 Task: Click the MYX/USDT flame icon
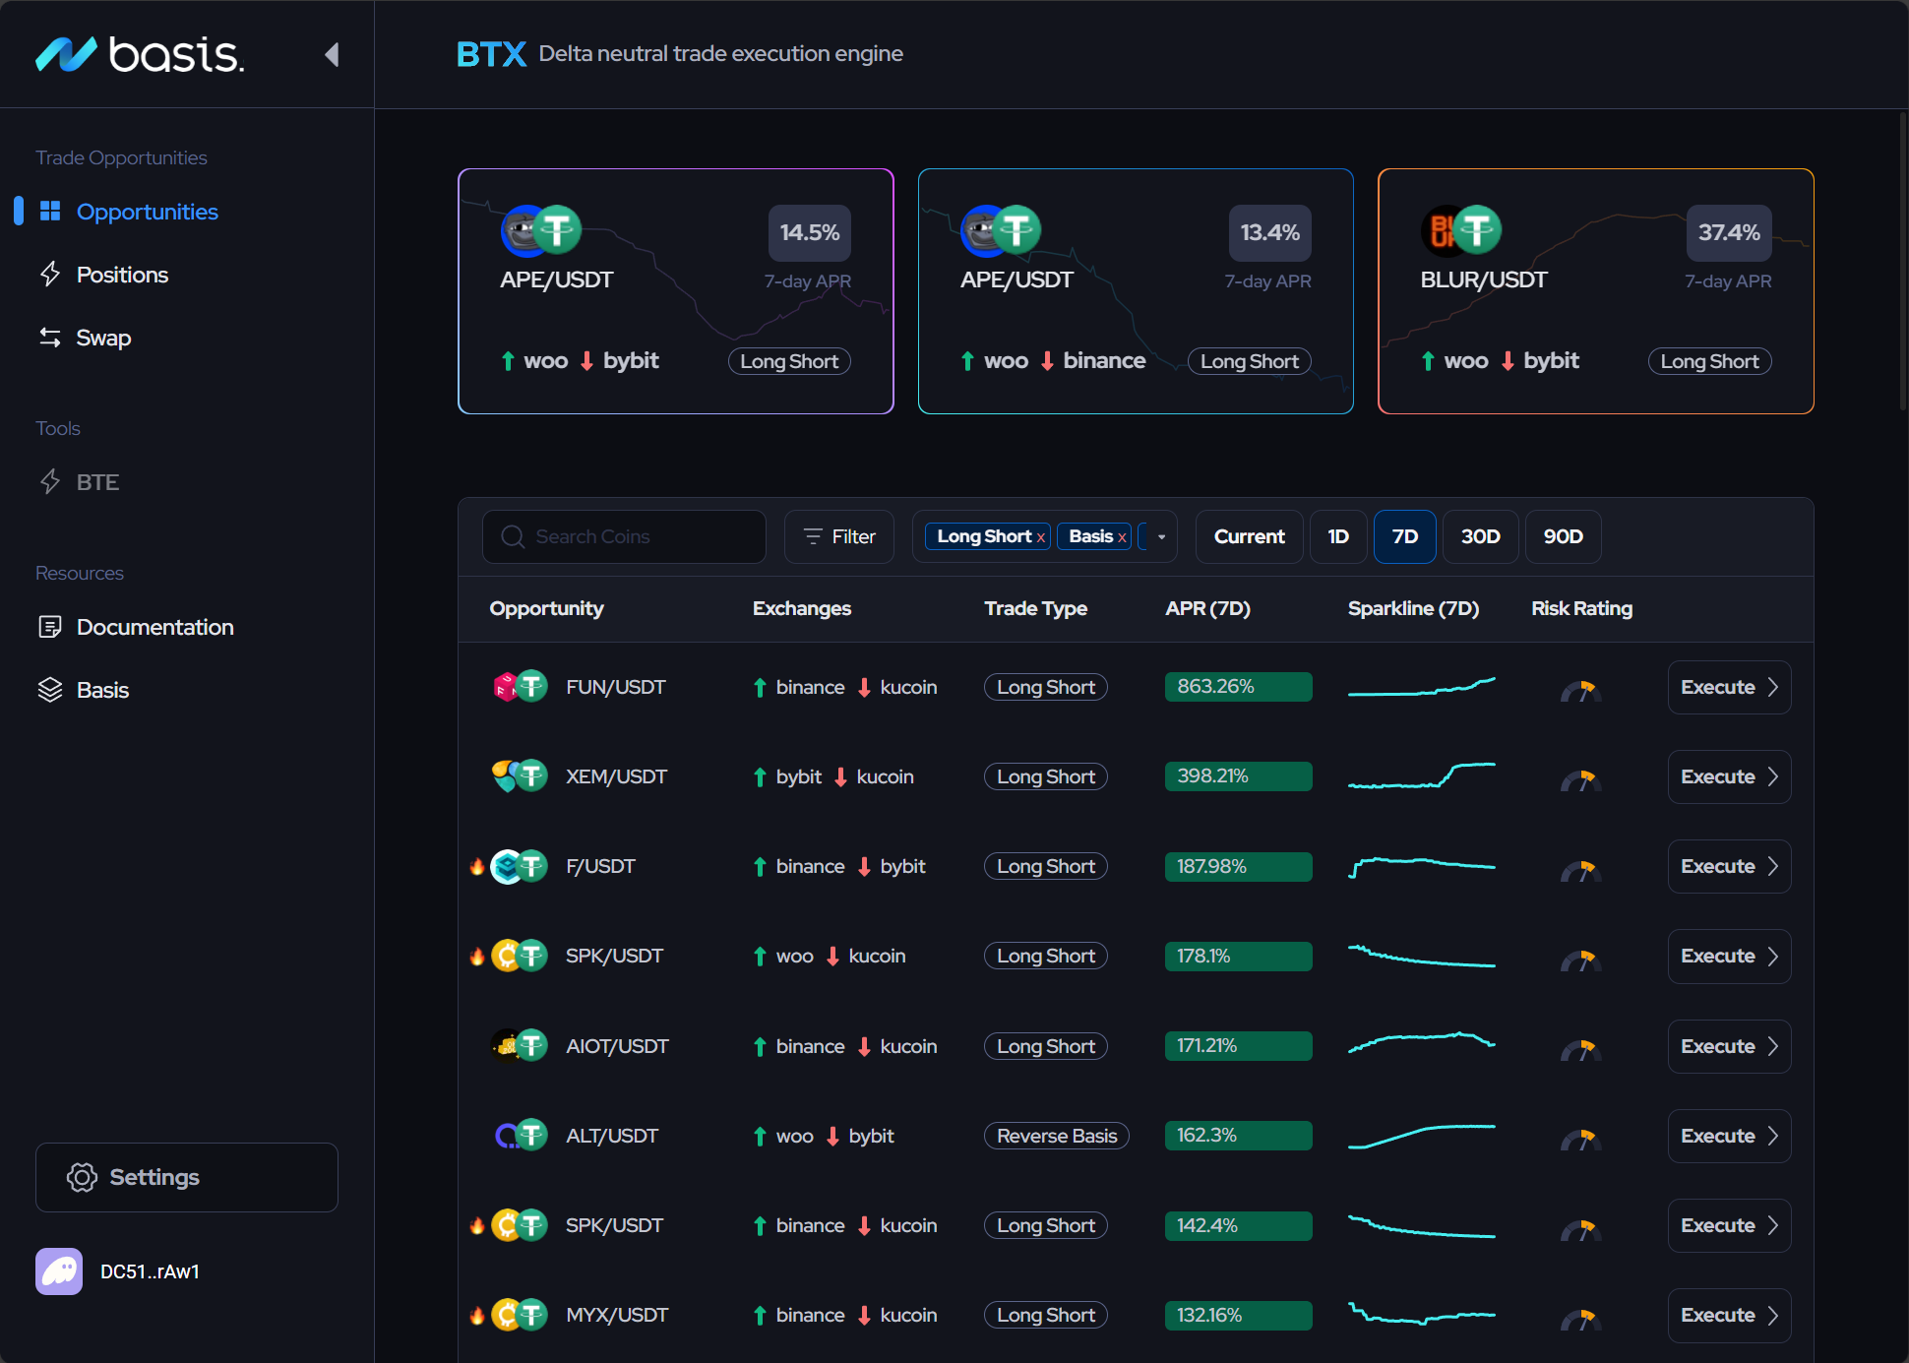(477, 1315)
